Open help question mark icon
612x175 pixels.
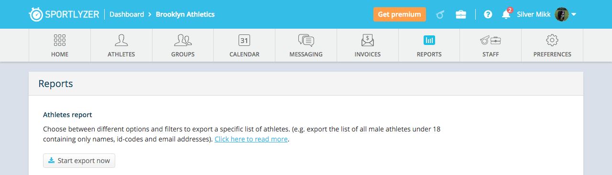coord(488,14)
